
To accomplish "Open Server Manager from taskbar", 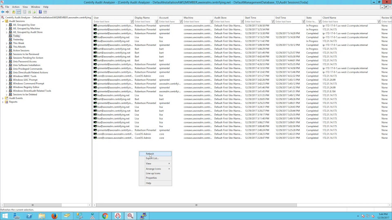I will pyautogui.click(x=17, y=216).
